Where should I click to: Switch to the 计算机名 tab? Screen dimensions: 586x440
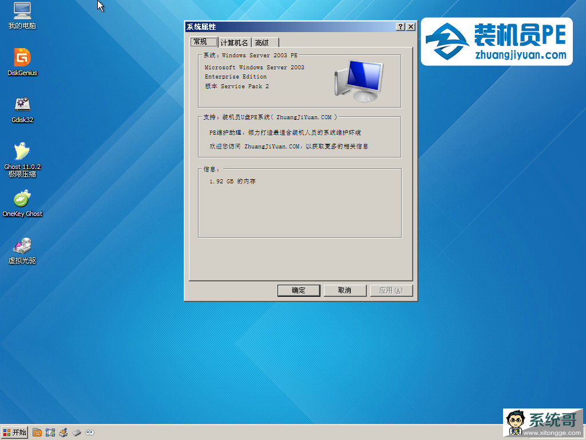pos(234,42)
